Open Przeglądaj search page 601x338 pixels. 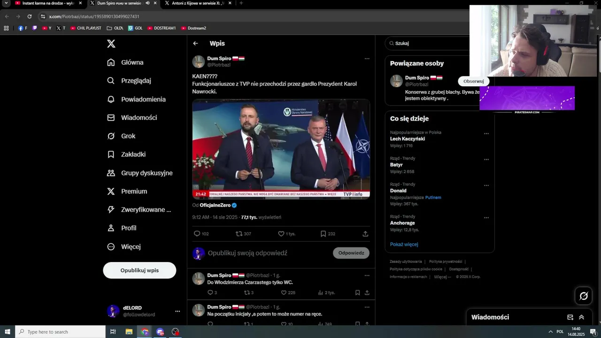click(129, 81)
